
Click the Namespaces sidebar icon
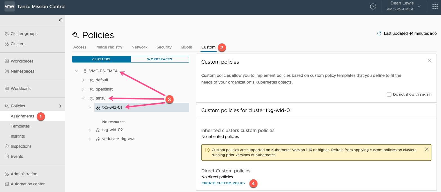[7, 71]
